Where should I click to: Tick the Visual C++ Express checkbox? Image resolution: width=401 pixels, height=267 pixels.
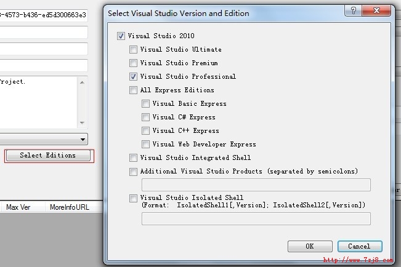pyautogui.click(x=145, y=131)
